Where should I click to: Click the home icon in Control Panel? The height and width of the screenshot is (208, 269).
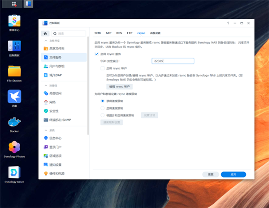point(45,34)
